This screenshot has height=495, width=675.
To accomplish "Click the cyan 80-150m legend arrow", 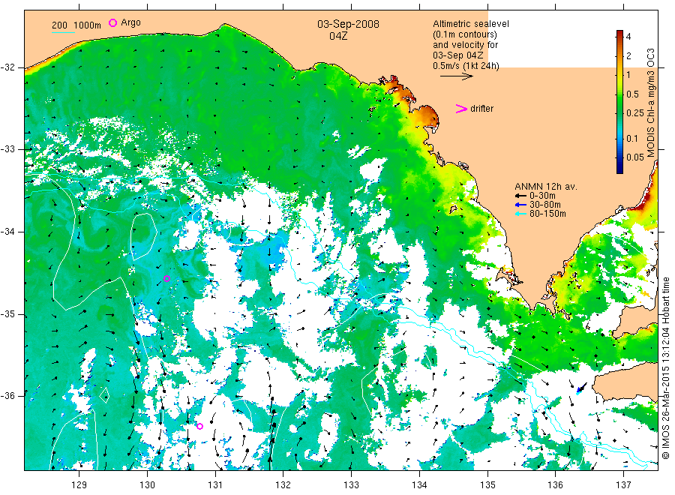I will click(521, 214).
